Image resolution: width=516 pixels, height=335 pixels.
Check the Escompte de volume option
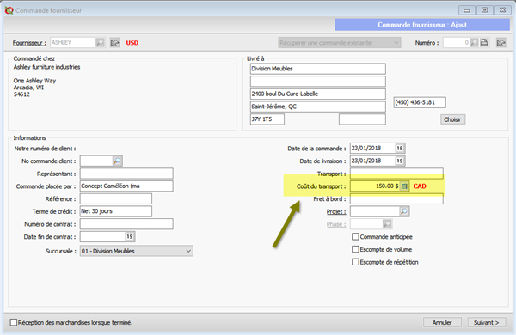(x=355, y=249)
